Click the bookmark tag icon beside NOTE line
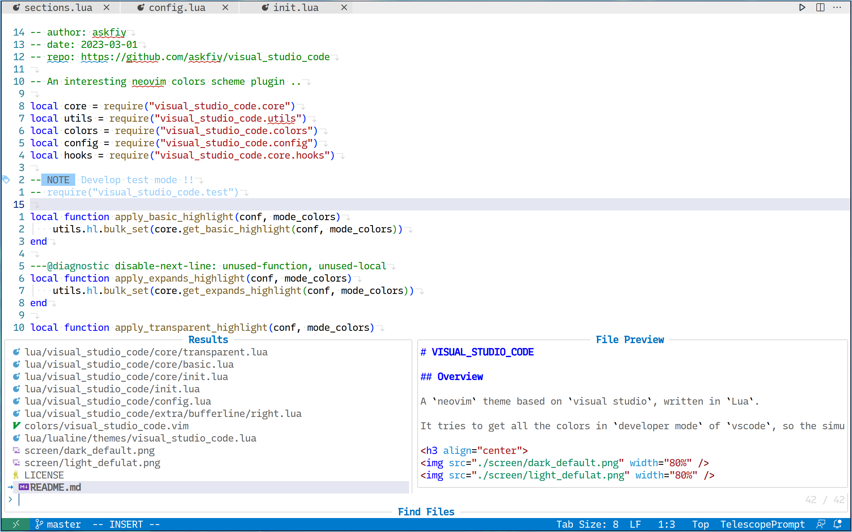The height and width of the screenshot is (532, 852). pos(6,180)
